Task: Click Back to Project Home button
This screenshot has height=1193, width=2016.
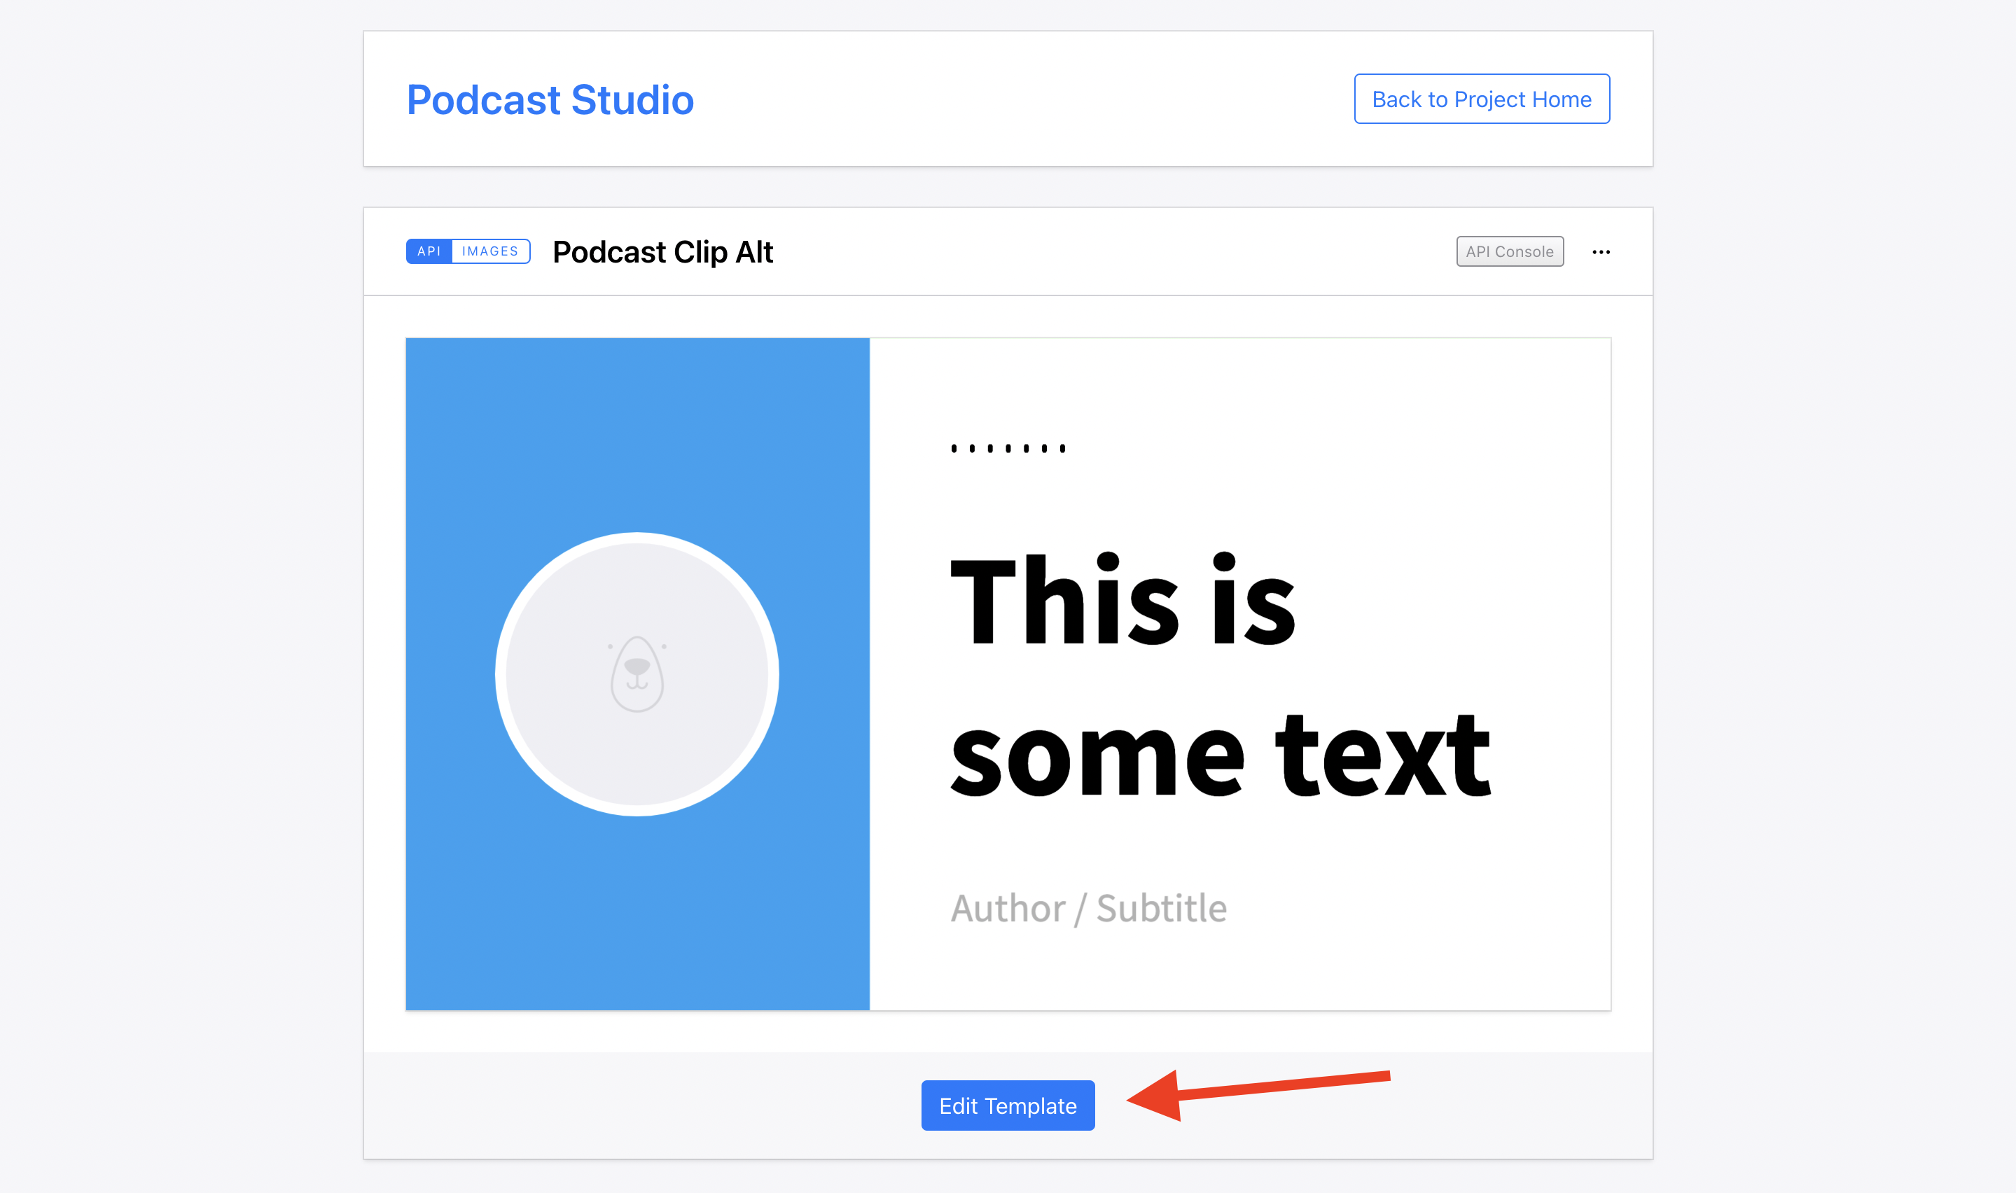Action: coord(1480,99)
